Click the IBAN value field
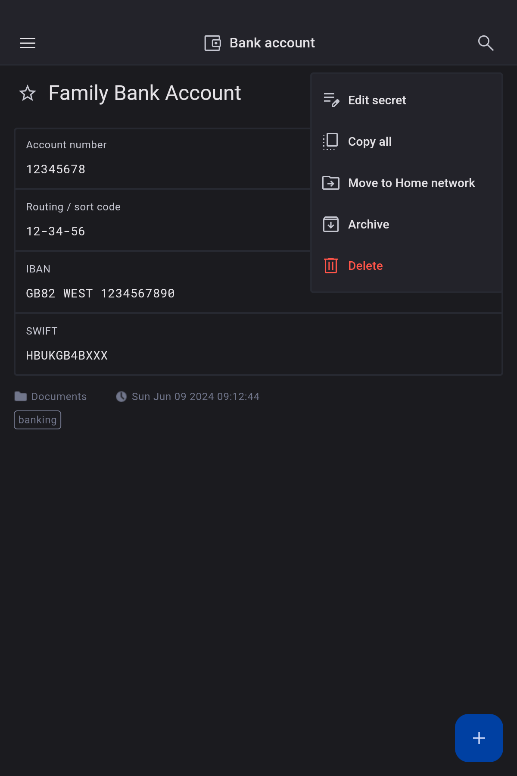The image size is (517, 776). (x=100, y=294)
